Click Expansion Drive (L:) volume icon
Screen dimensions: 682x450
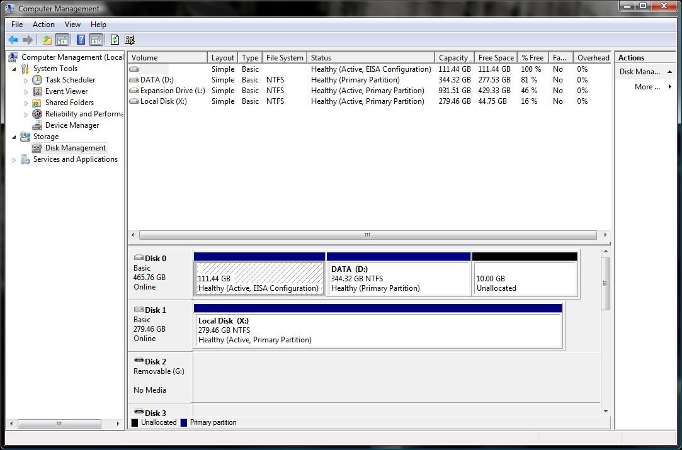134,91
